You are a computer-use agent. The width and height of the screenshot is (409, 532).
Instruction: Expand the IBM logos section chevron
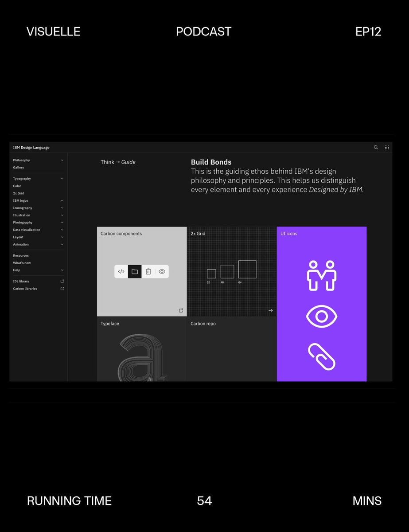tap(62, 200)
